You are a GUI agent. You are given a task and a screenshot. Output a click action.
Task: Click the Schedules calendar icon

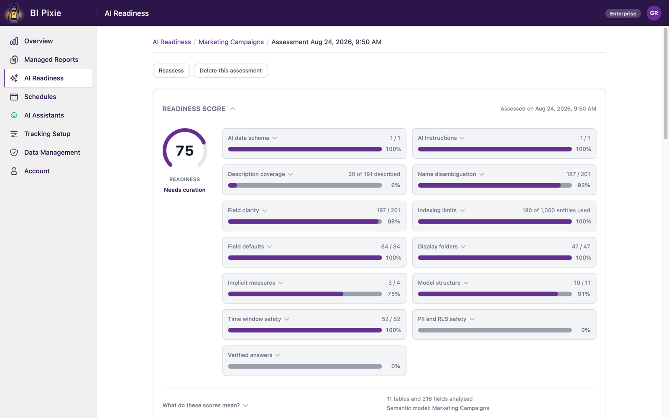pyautogui.click(x=14, y=97)
